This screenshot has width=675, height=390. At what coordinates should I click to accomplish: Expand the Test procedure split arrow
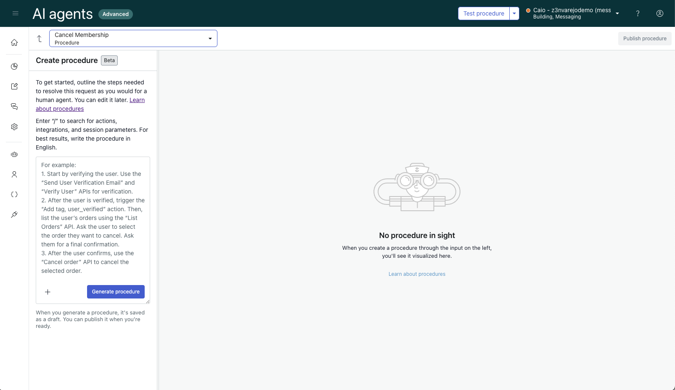pyautogui.click(x=514, y=13)
